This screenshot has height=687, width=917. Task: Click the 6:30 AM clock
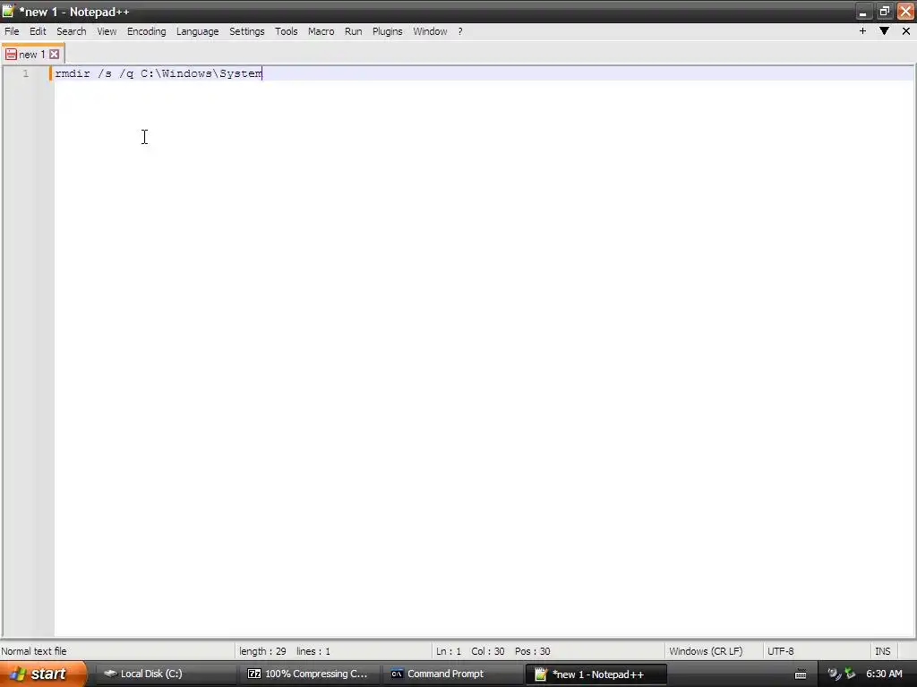pyautogui.click(x=884, y=674)
